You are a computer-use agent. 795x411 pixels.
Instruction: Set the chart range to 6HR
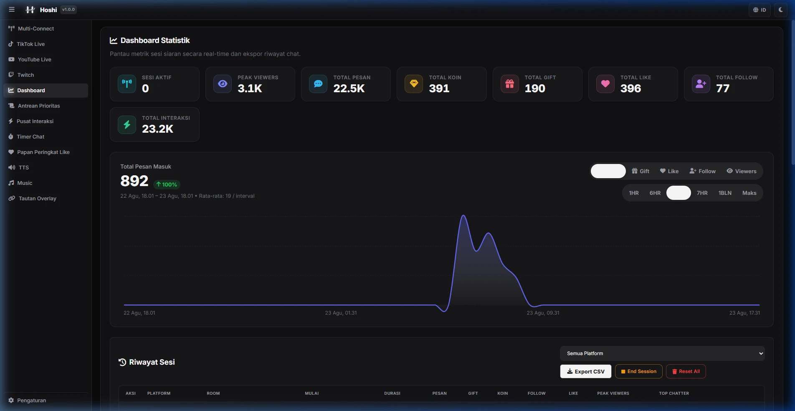[655, 193]
